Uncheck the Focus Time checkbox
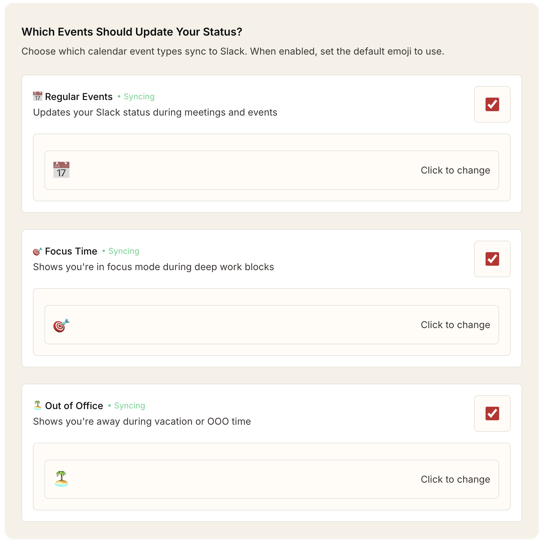The width and height of the screenshot is (549, 545). (492, 259)
